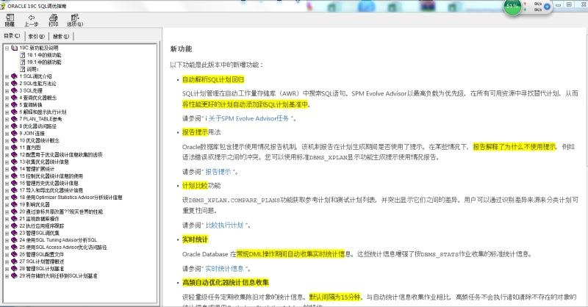Expand chapter 27 SQL计划管理概述
Screen dimensions: 588x307
coord(7,261)
